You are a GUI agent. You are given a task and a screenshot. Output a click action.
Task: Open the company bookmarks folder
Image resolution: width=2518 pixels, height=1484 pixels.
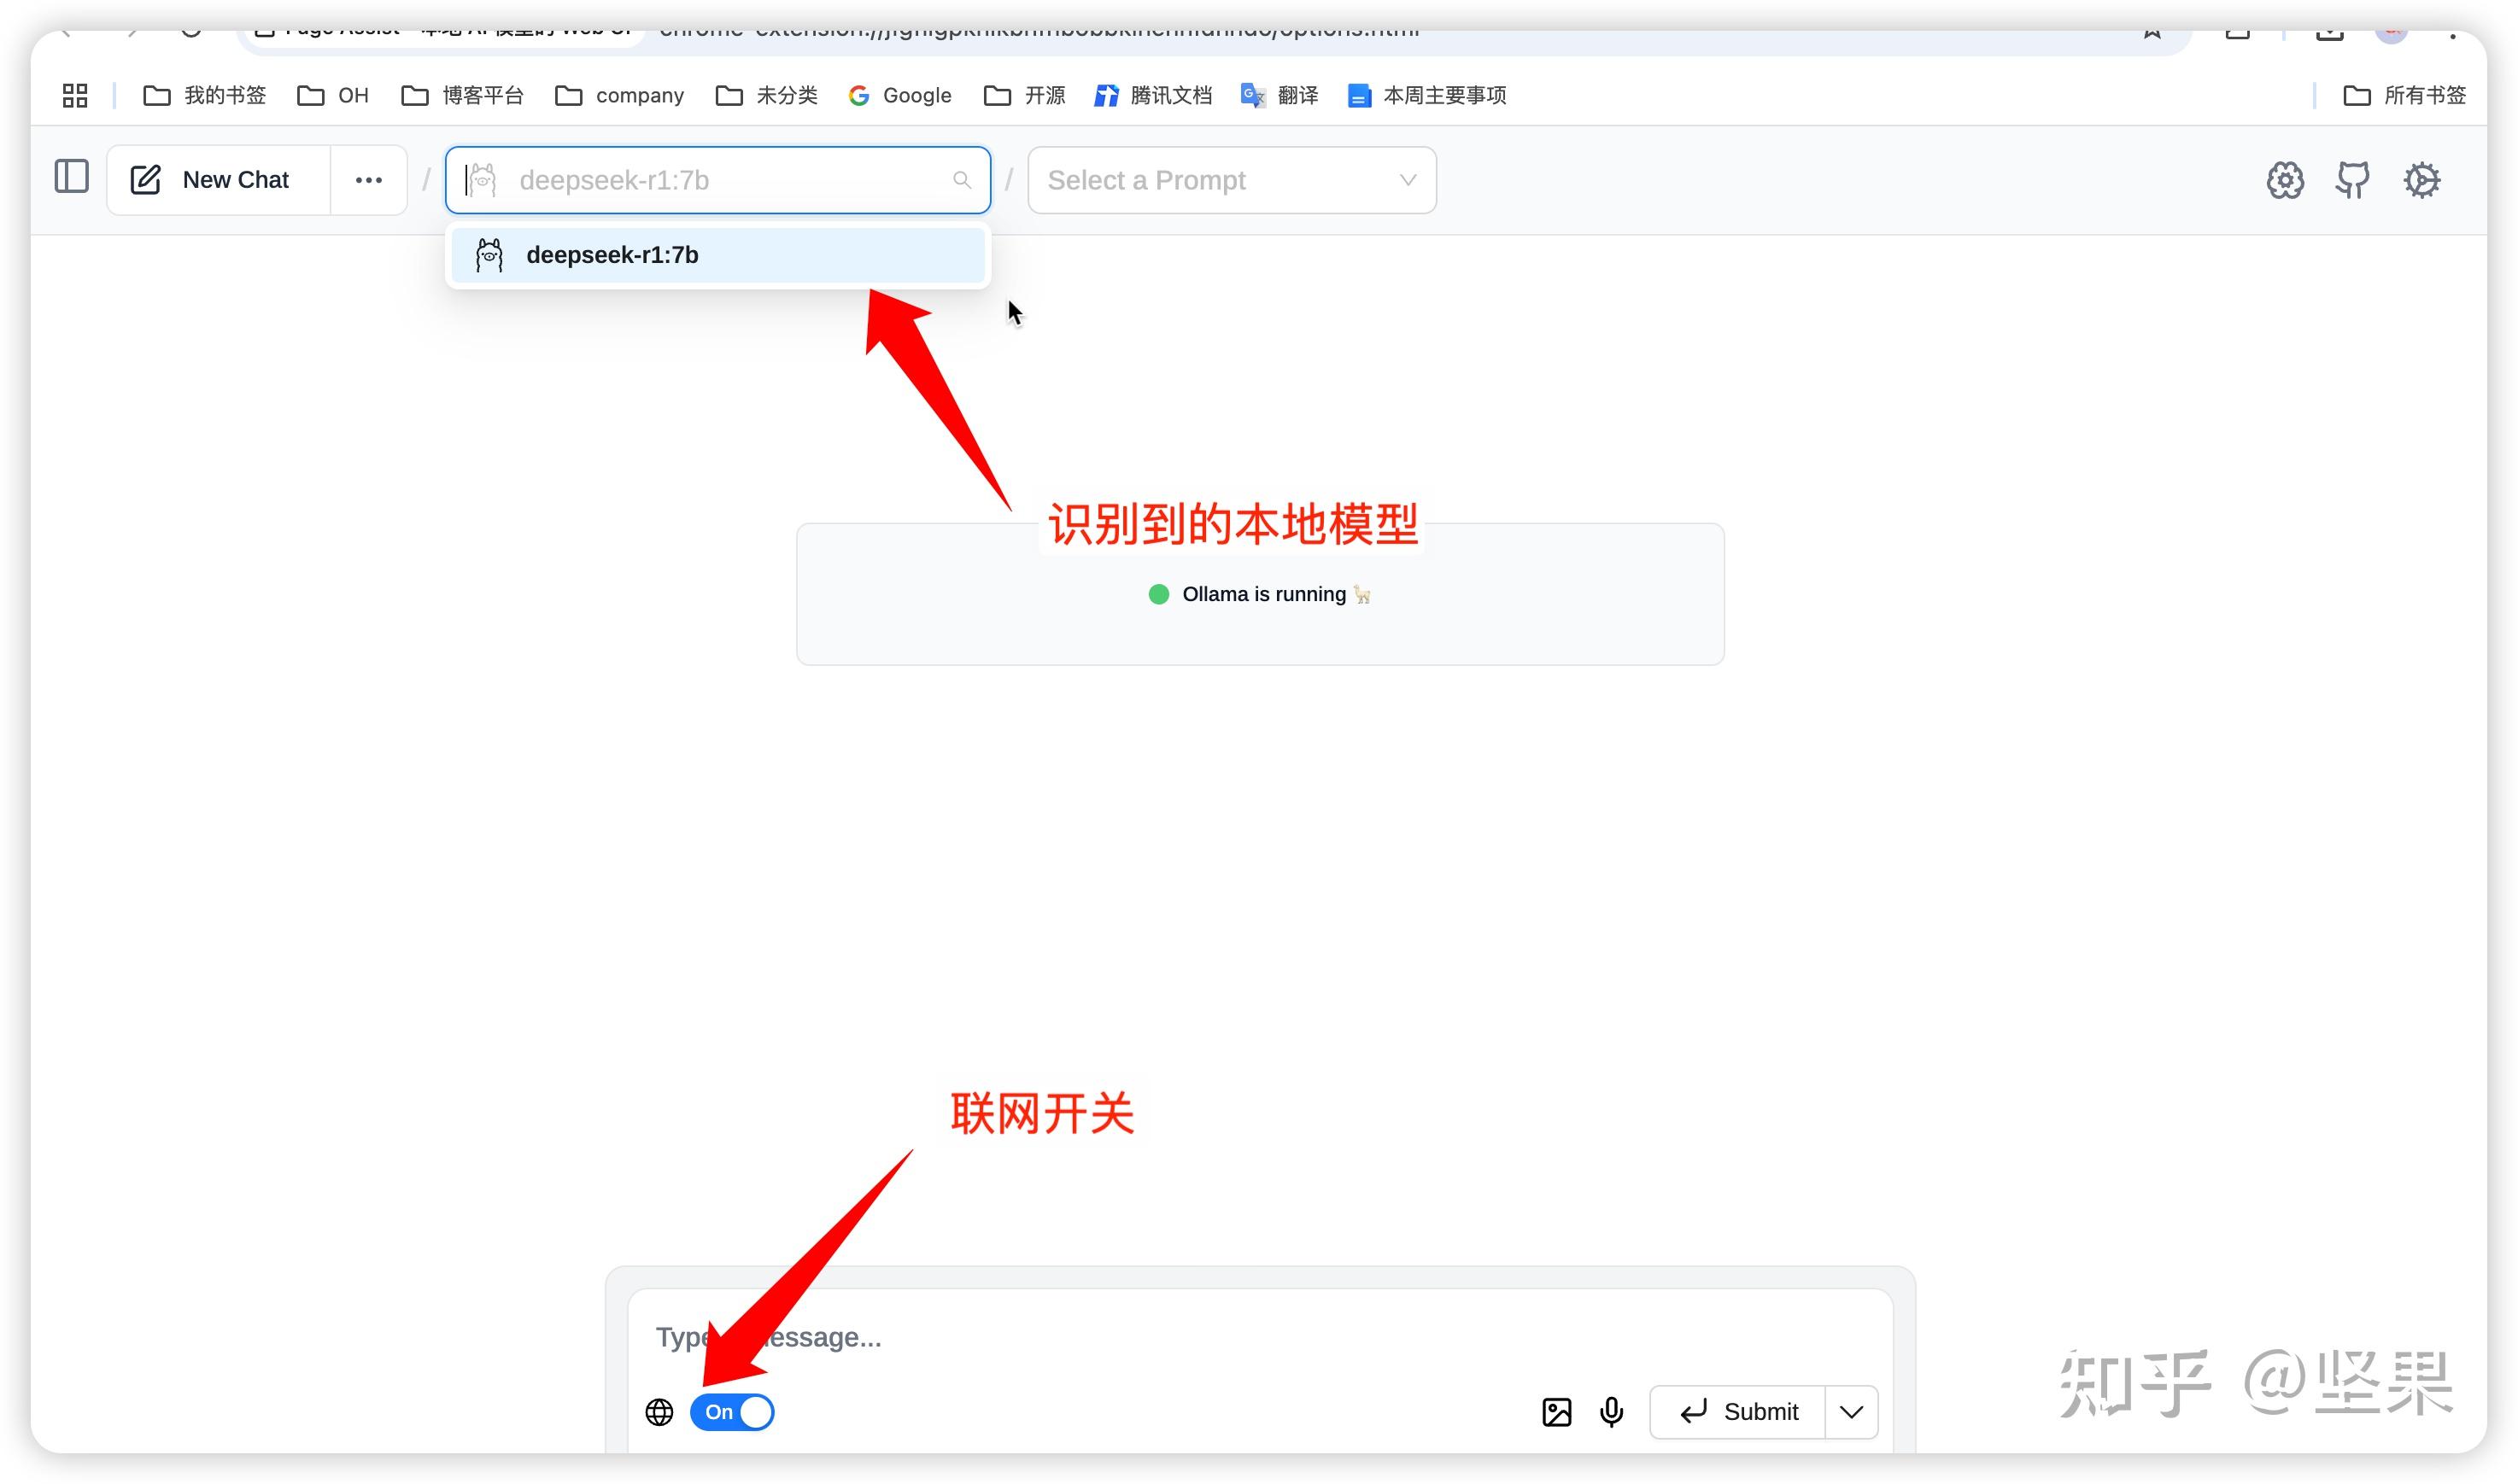pyautogui.click(x=619, y=95)
